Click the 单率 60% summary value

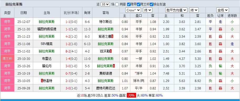pyautogui.click(x=159, y=95)
